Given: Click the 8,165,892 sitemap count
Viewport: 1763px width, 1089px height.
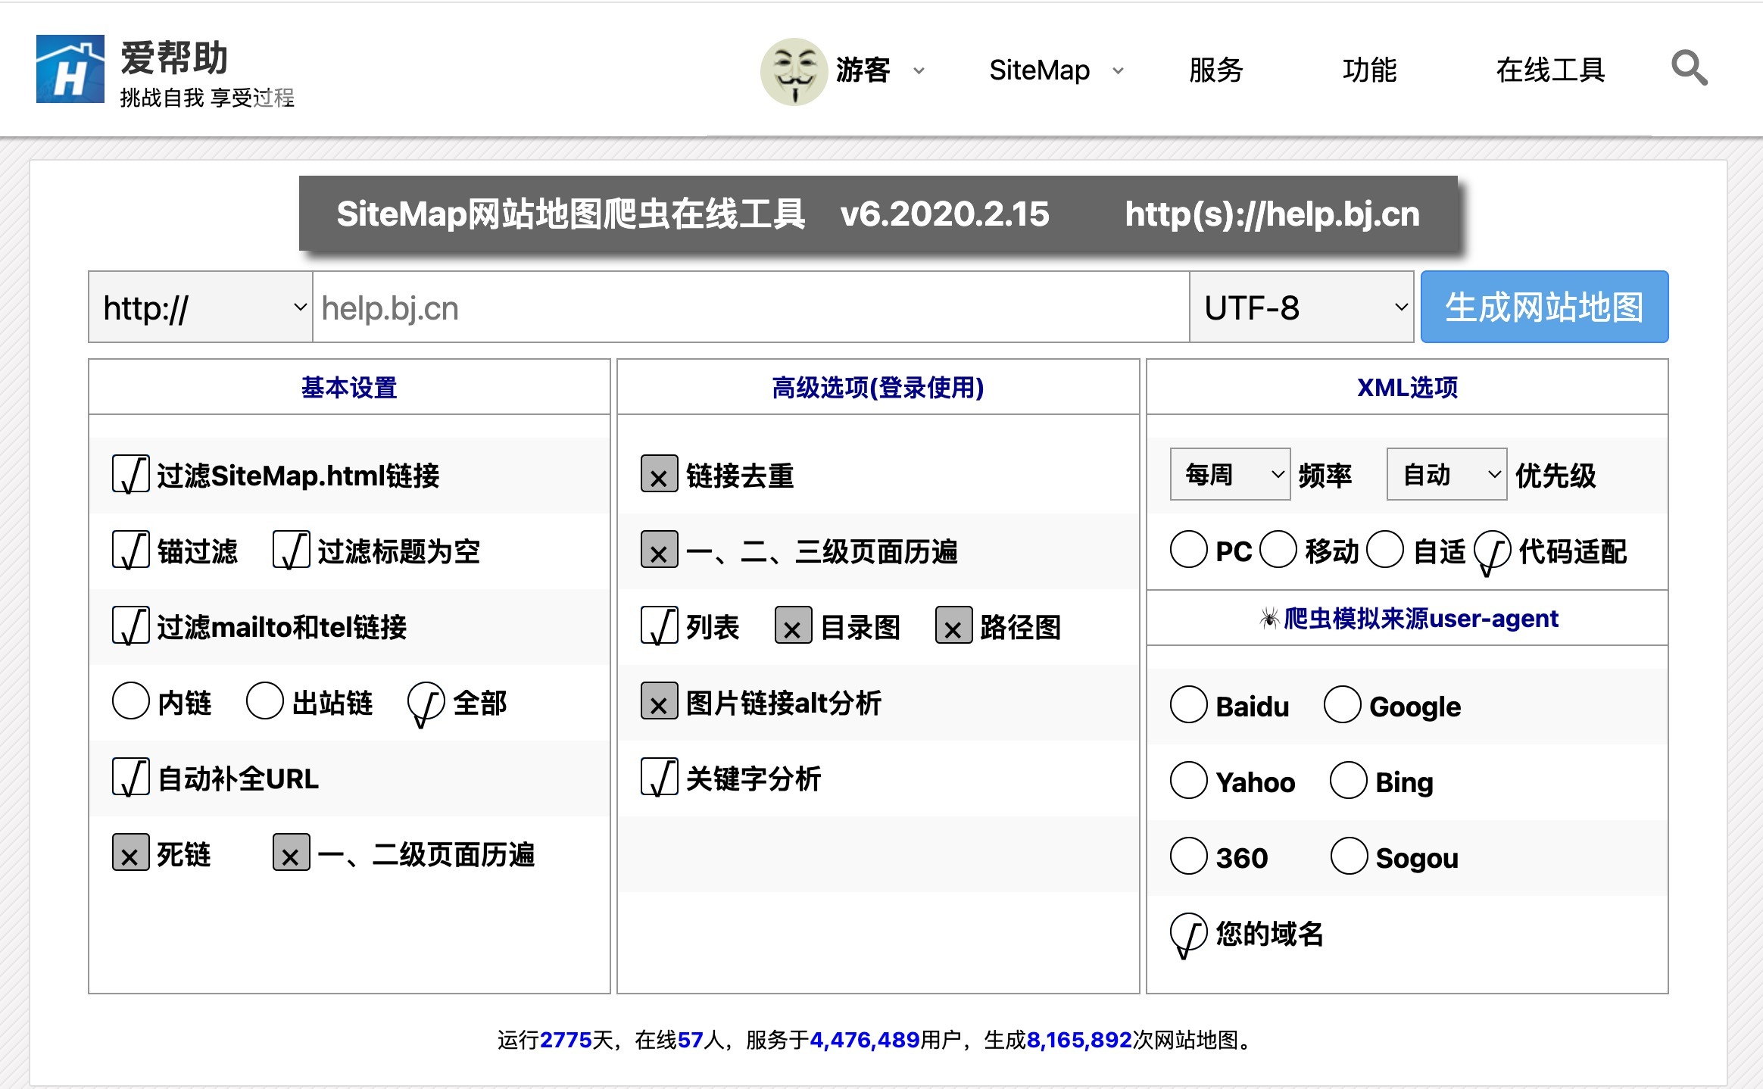Looking at the screenshot, I should pyautogui.click(x=1079, y=1040).
